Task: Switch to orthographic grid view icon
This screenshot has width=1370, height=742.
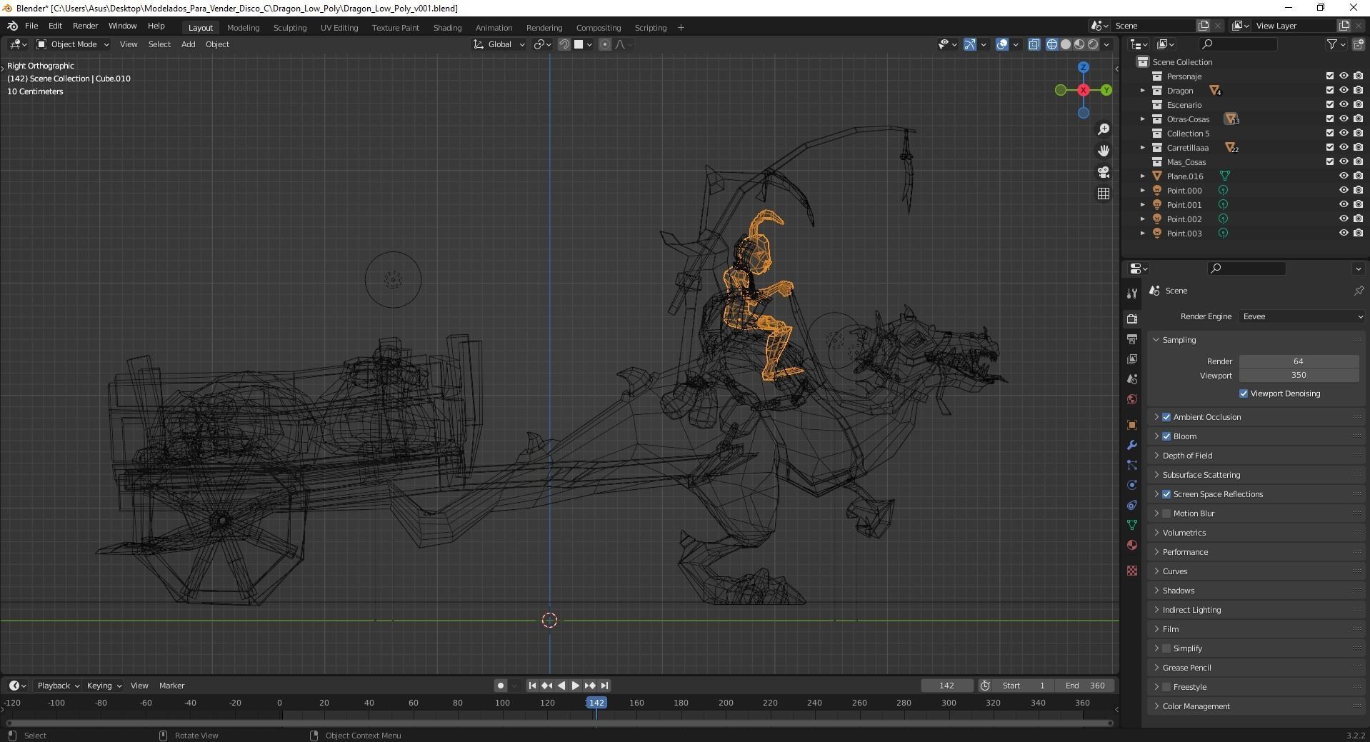Action: click(1104, 194)
